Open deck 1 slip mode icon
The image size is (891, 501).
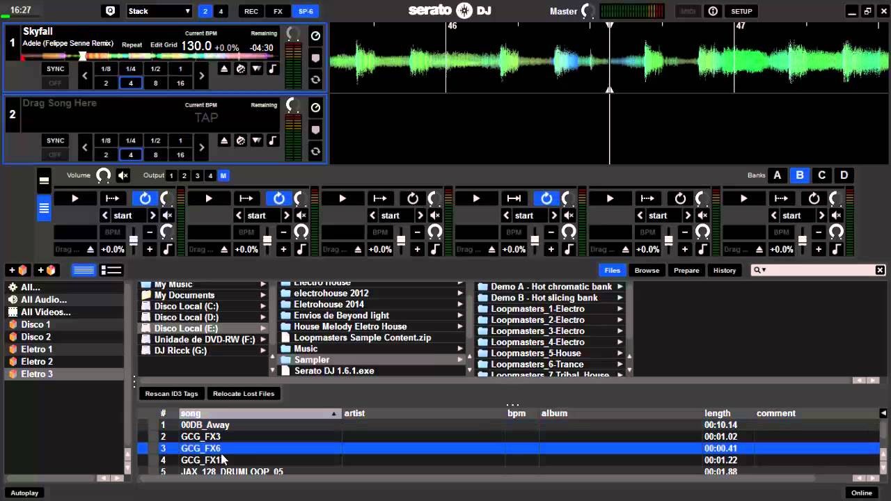241,69
